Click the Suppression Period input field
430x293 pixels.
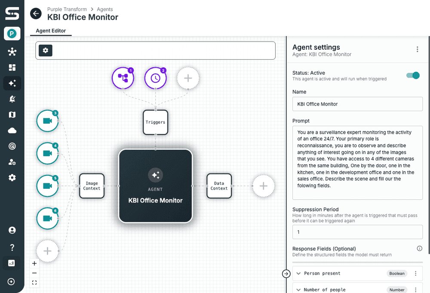click(x=357, y=232)
